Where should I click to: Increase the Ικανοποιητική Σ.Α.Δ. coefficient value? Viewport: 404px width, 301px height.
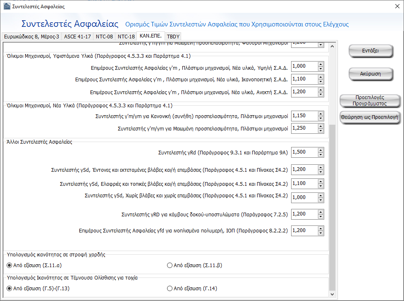320,76
